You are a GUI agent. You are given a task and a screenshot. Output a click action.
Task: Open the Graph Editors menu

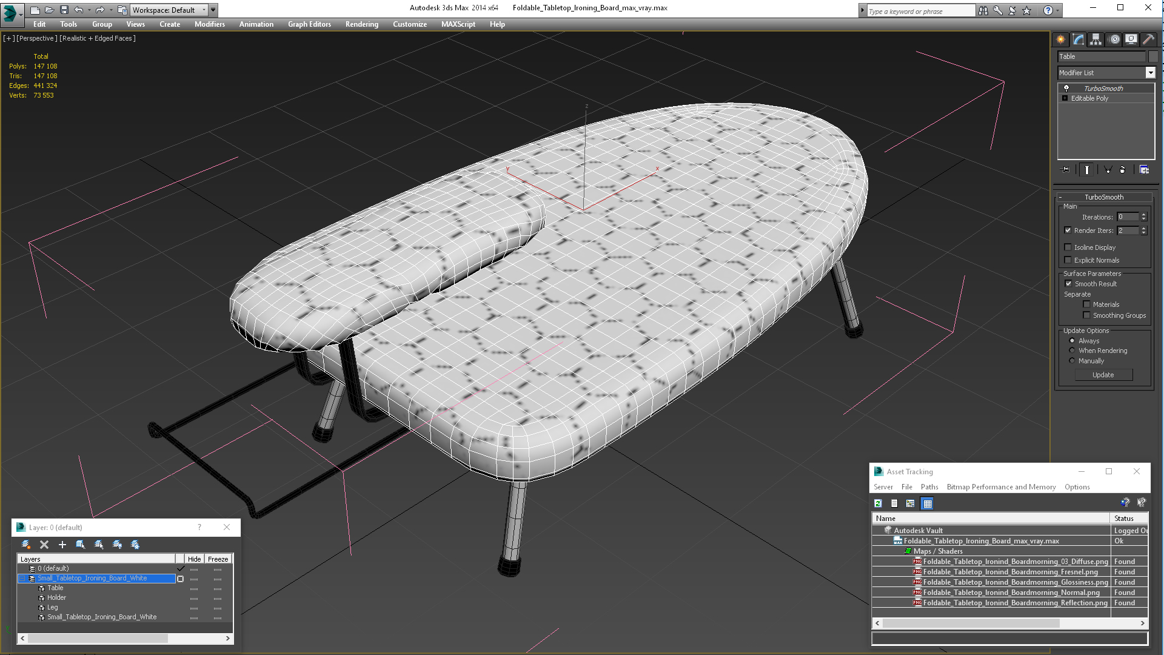pyautogui.click(x=309, y=24)
